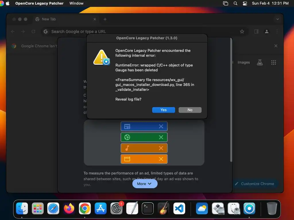The height and width of the screenshot is (220, 294).
Task: Open Google Chrome from the Dock
Action: (x=85, y=208)
